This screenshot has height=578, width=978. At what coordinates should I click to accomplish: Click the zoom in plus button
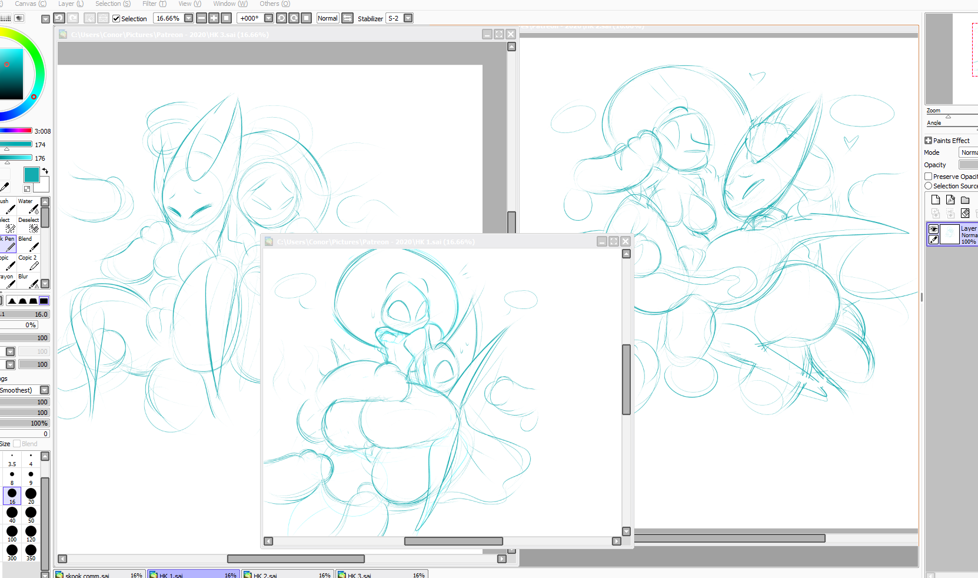[214, 18]
